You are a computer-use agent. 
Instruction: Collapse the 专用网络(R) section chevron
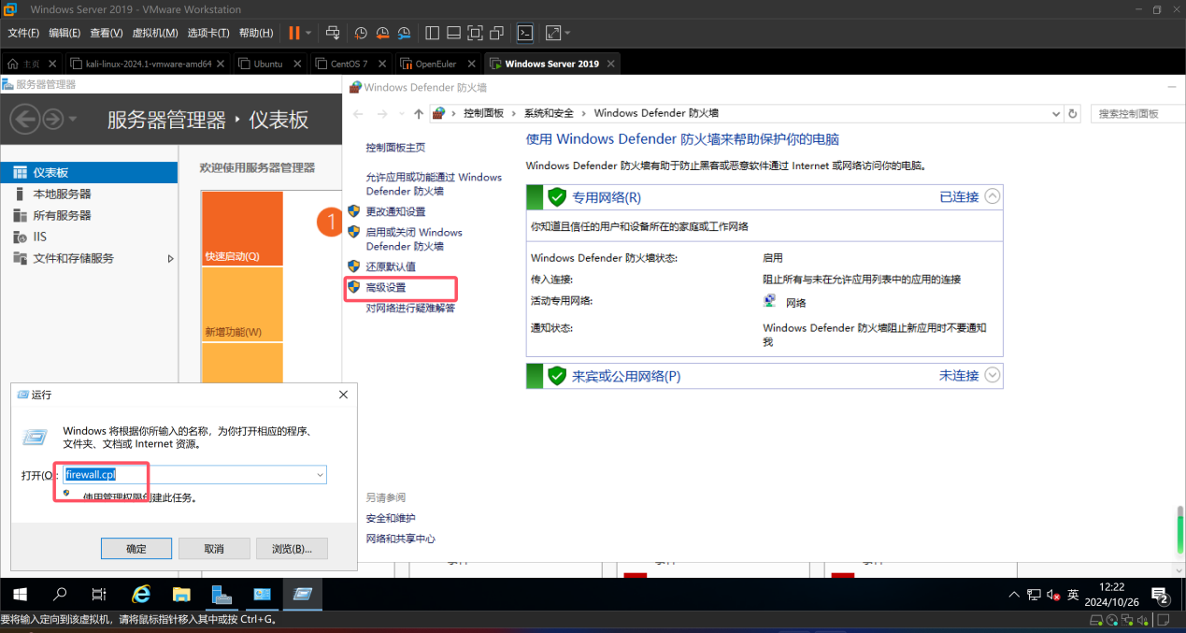tap(993, 196)
